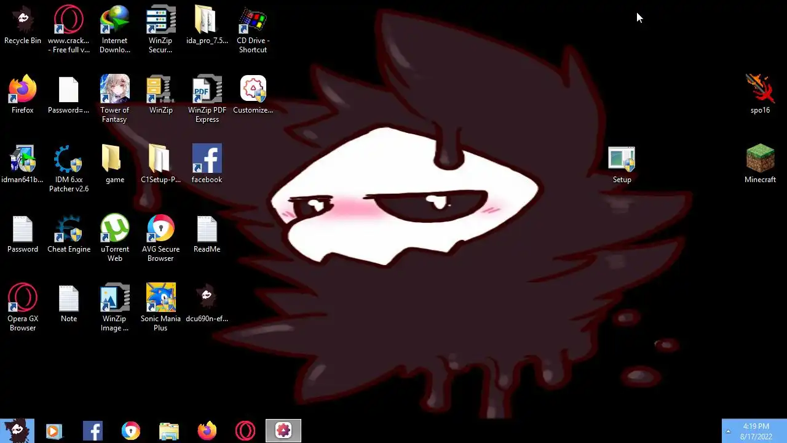Switch to the active Customize app on taskbar
The height and width of the screenshot is (443, 787).
tap(283, 431)
